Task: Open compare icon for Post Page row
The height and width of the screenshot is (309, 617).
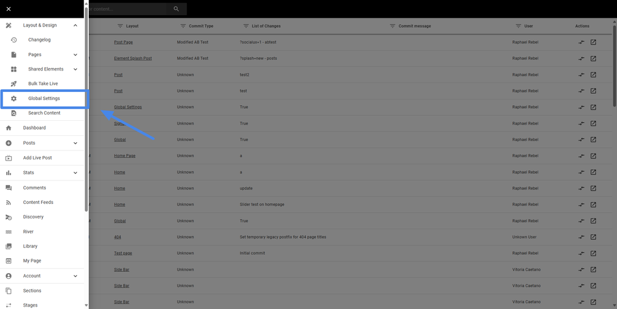Action: pyautogui.click(x=581, y=42)
